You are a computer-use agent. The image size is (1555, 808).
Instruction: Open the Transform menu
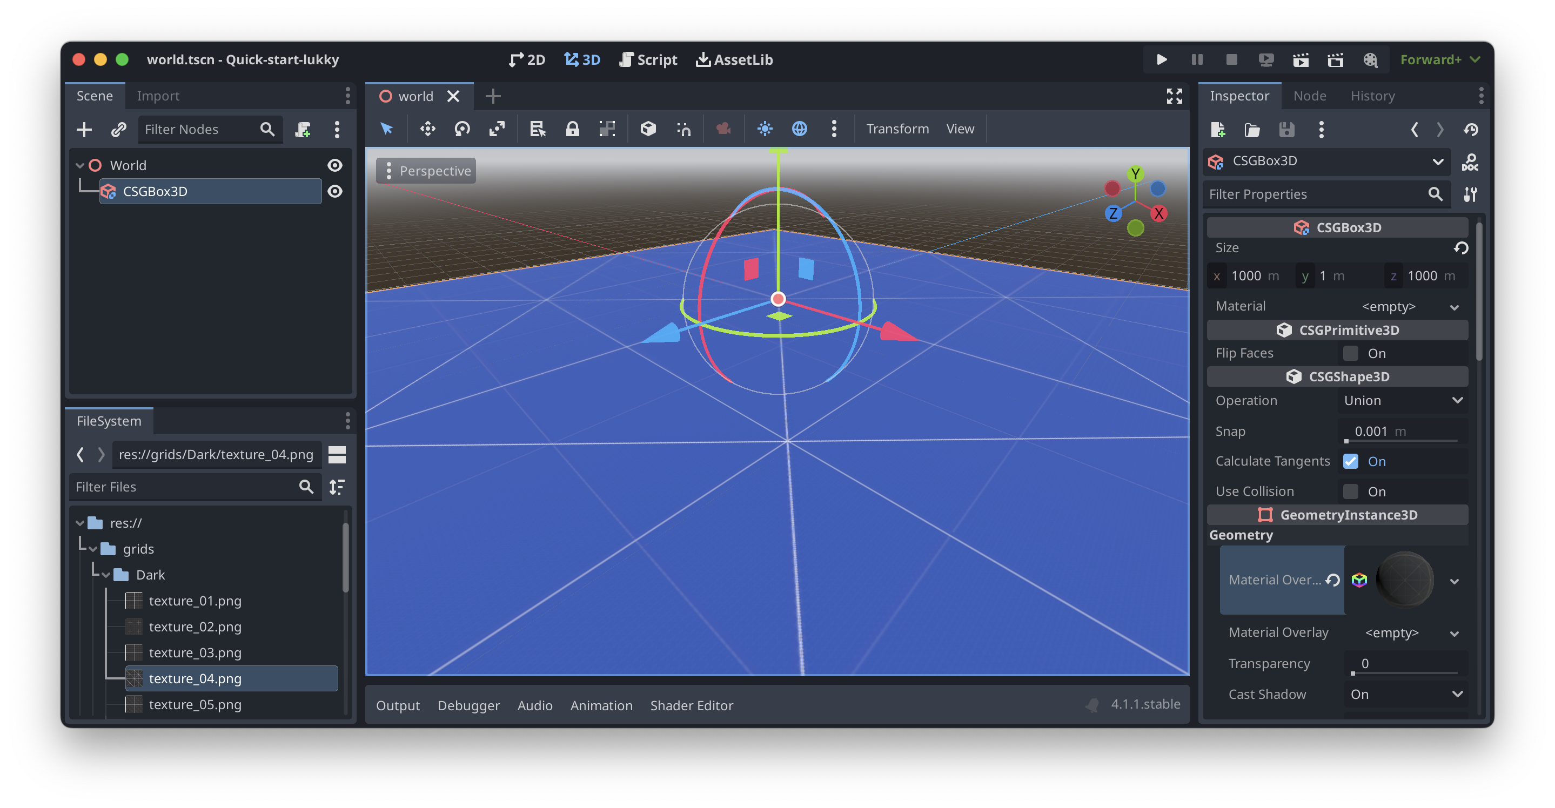[897, 129]
